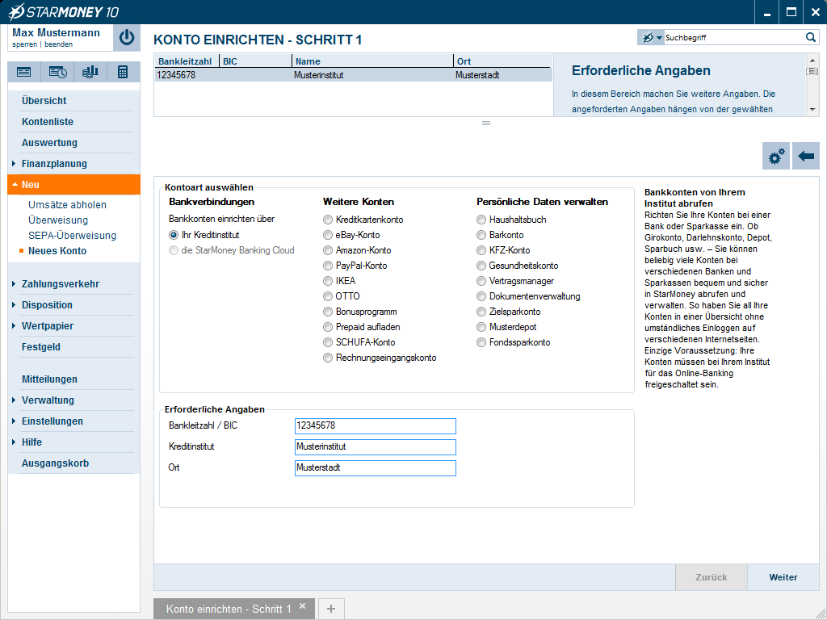
Task: Click the Weiter button
Action: [783, 577]
